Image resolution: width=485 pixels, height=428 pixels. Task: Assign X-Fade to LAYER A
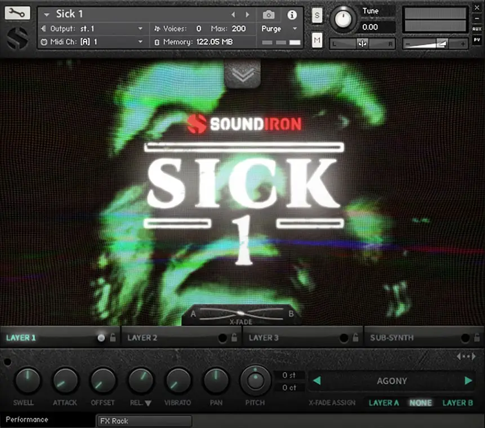(x=384, y=403)
